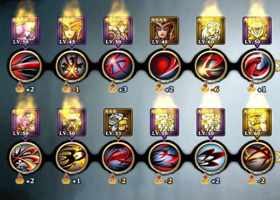Tap the red star-slash orb with +3
The image size is (280, 200).
tap(118, 67)
